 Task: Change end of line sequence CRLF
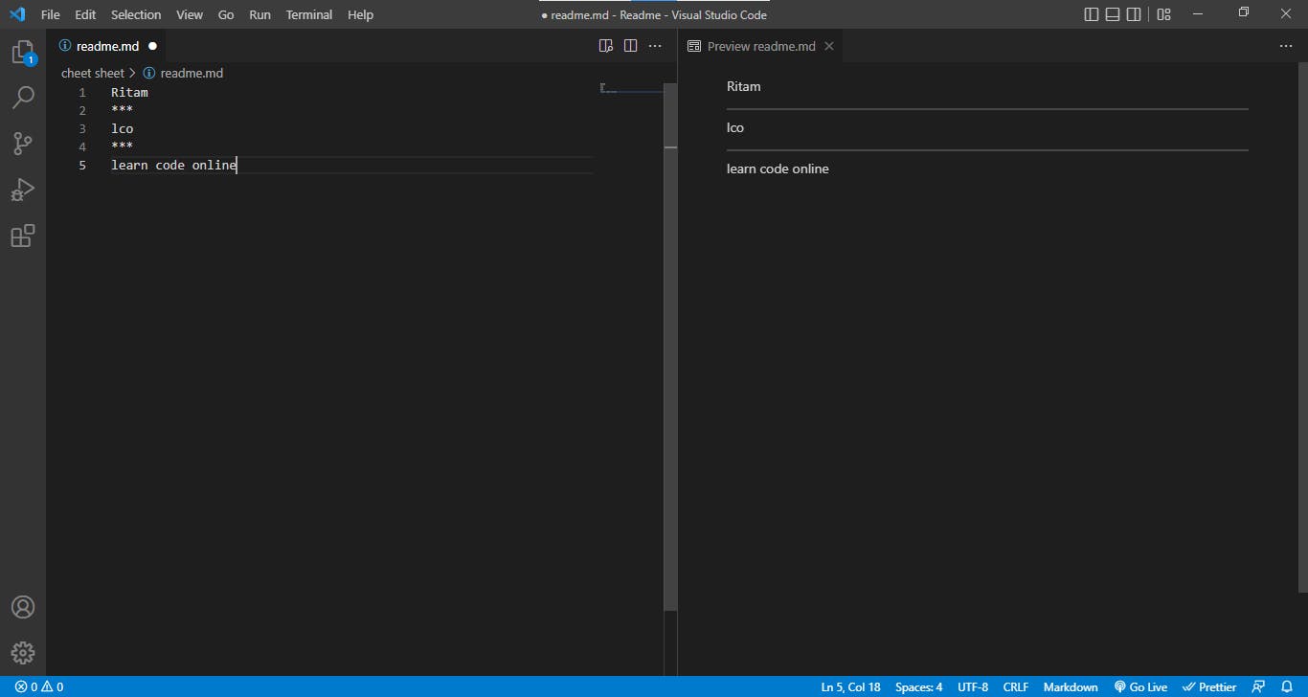point(1016,686)
